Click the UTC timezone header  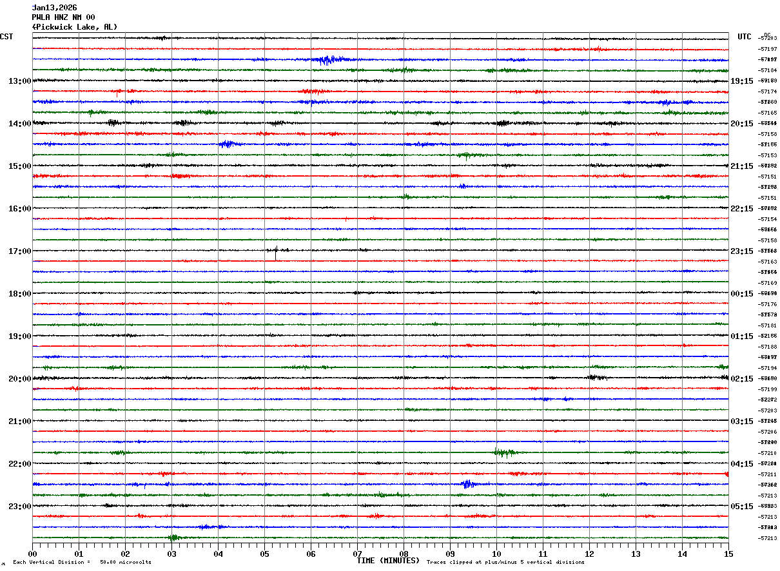click(x=745, y=37)
